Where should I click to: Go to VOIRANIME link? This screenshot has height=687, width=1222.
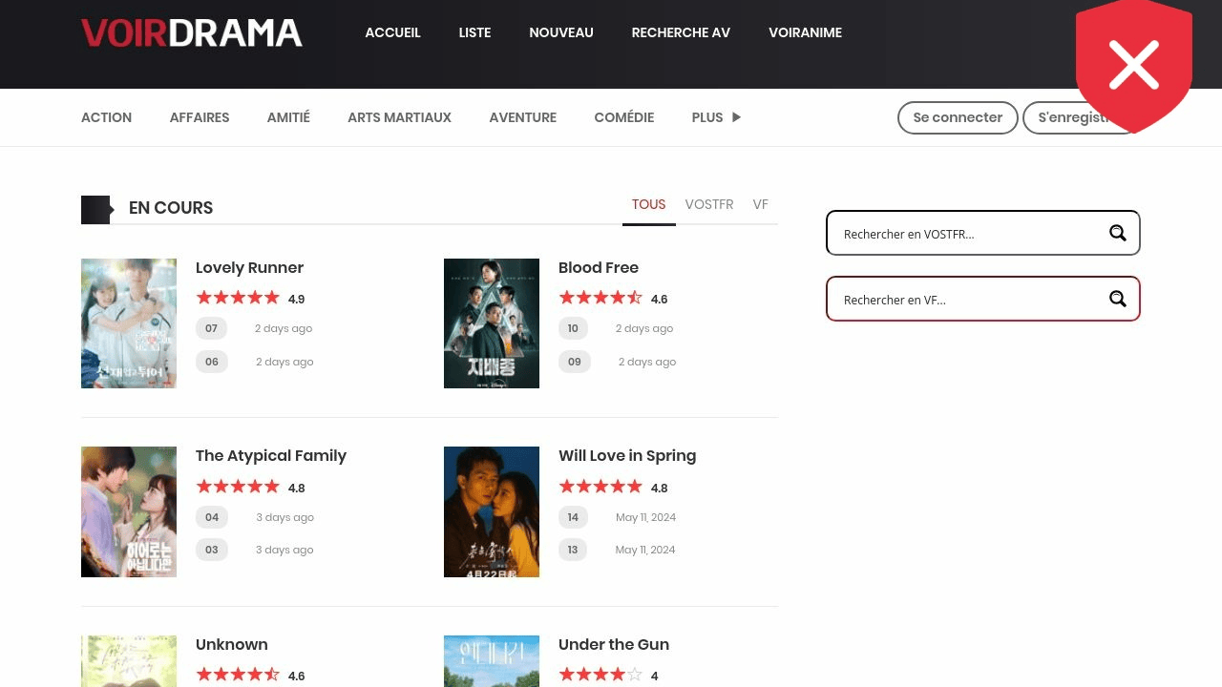(x=805, y=32)
